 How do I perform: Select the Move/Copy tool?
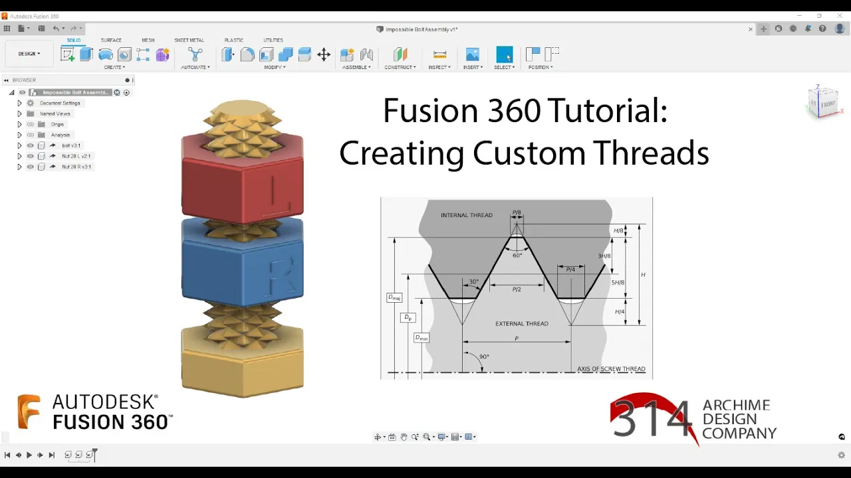[324, 54]
